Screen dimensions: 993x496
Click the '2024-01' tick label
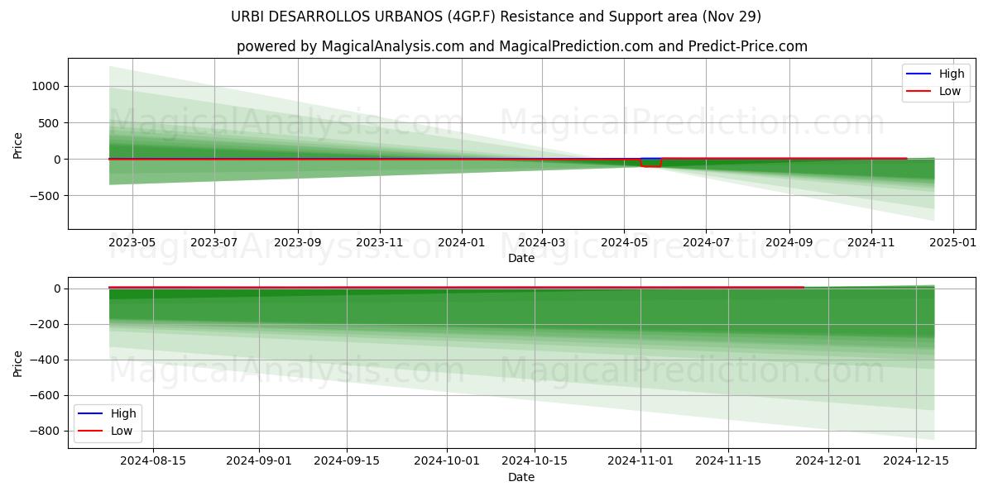click(x=461, y=243)
